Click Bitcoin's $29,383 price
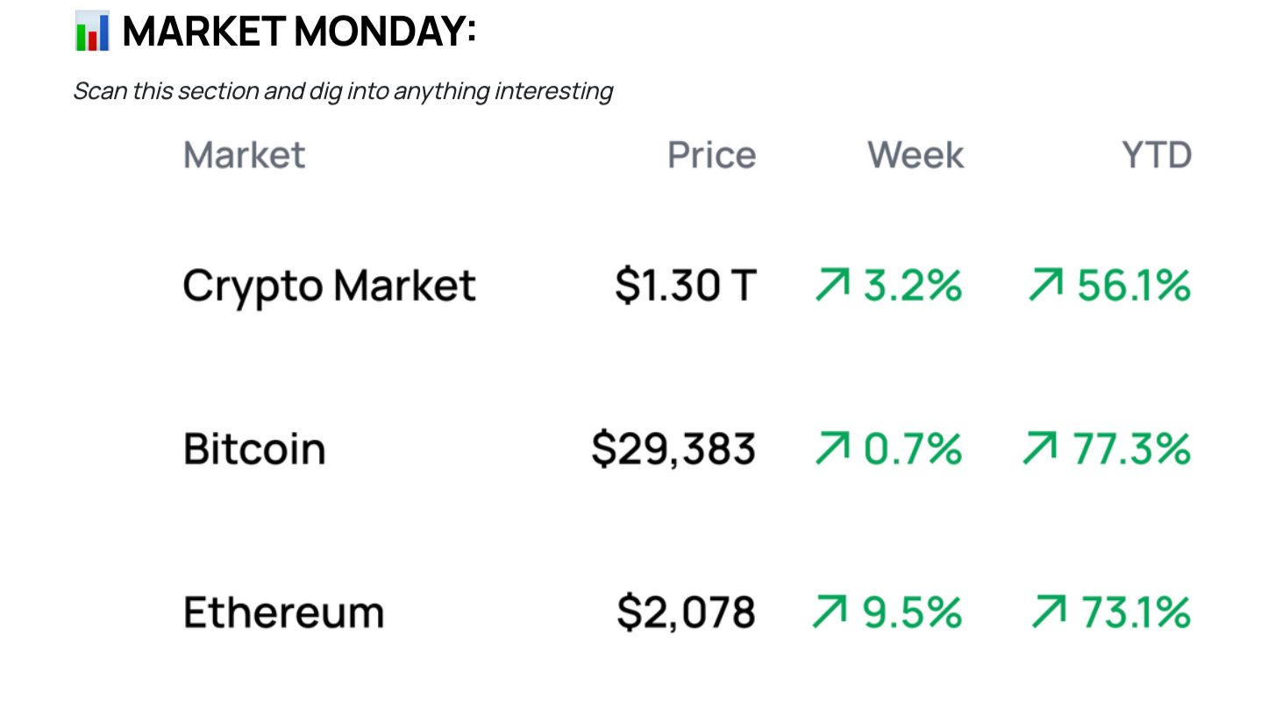Screen dimensions: 1261x707 673,449
